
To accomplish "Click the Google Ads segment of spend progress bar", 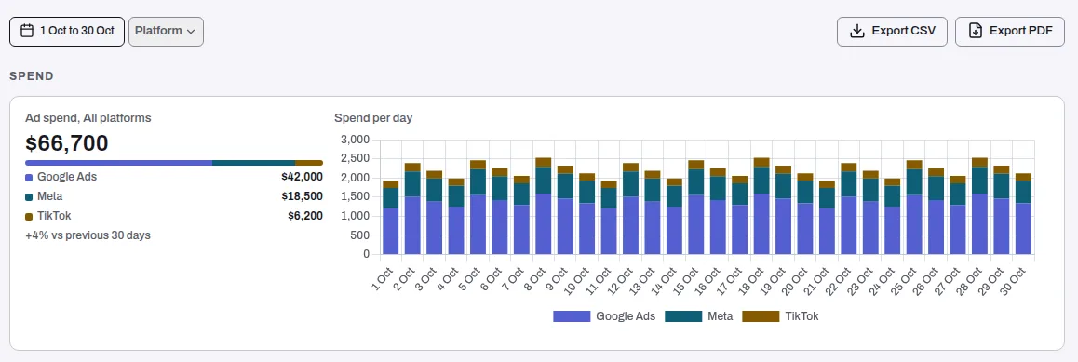I will coord(119,163).
